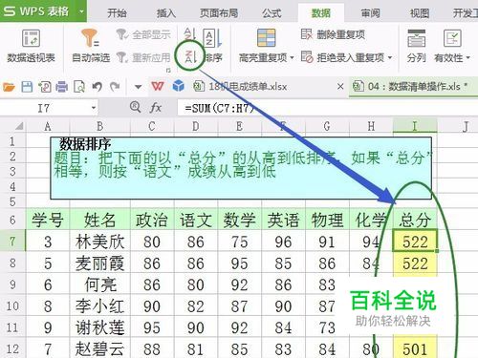
Task: Click the blue cube icon
Action: click(x=178, y=86)
